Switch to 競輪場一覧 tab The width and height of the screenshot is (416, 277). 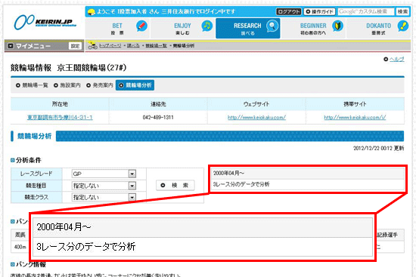click(32, 85)
